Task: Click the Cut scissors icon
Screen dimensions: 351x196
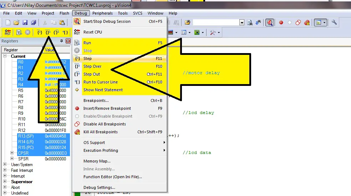Action: point(45,22)
